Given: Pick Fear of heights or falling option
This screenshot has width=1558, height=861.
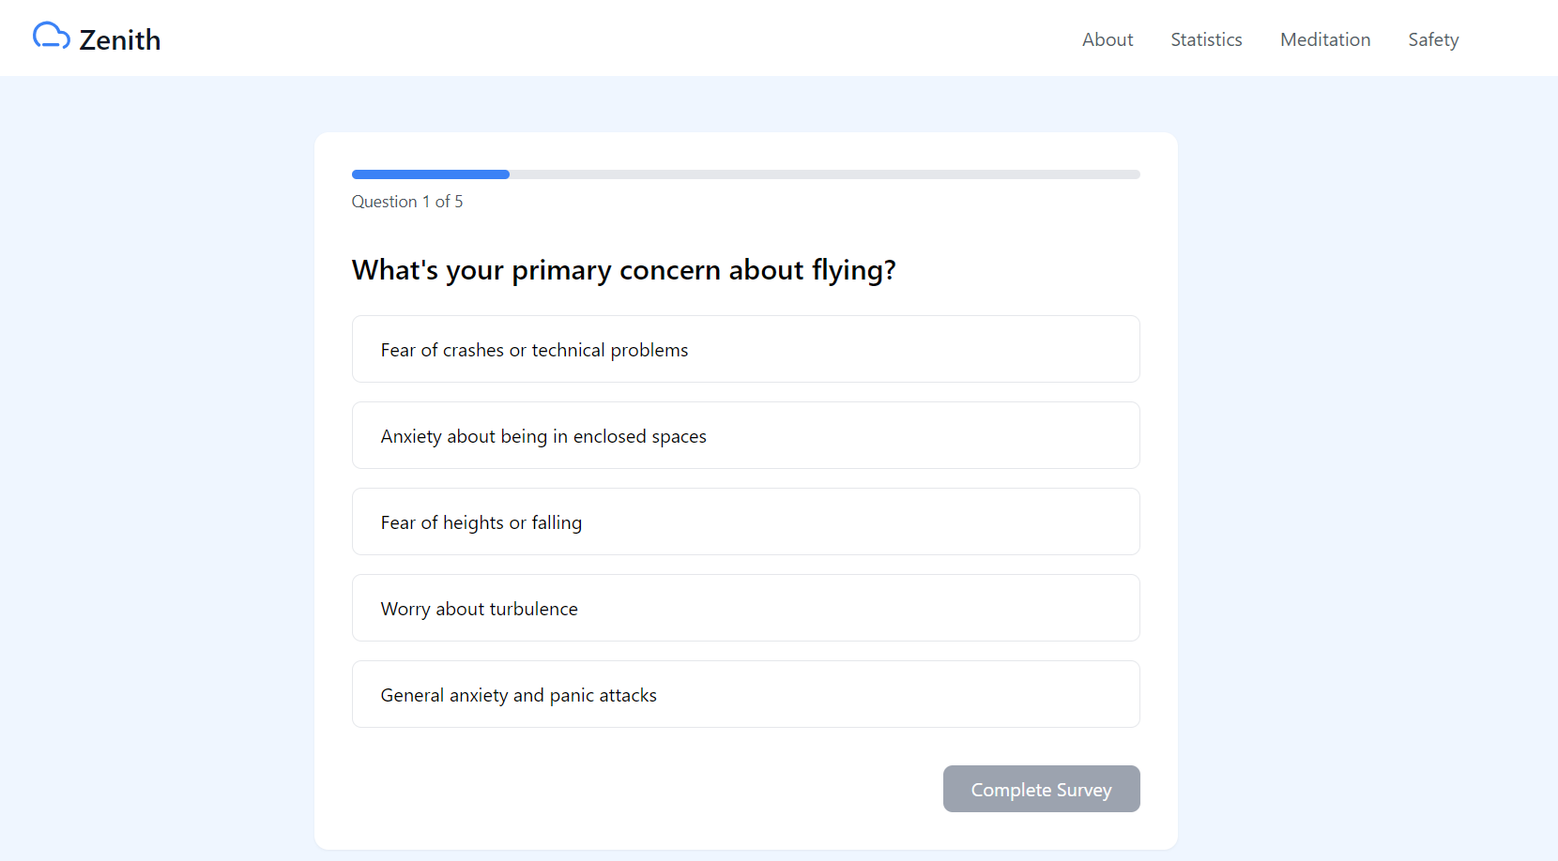Looking at the screenshot, I should [x=746, y=521].
